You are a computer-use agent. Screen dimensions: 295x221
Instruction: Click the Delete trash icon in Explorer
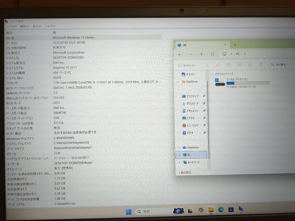tap(261, 65)
